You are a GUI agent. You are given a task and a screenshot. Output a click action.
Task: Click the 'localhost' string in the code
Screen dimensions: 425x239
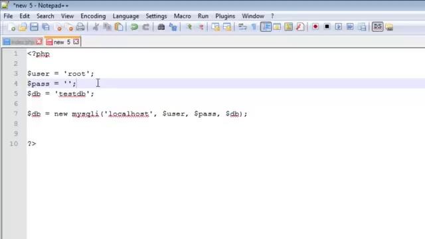[x=128, y=114]
